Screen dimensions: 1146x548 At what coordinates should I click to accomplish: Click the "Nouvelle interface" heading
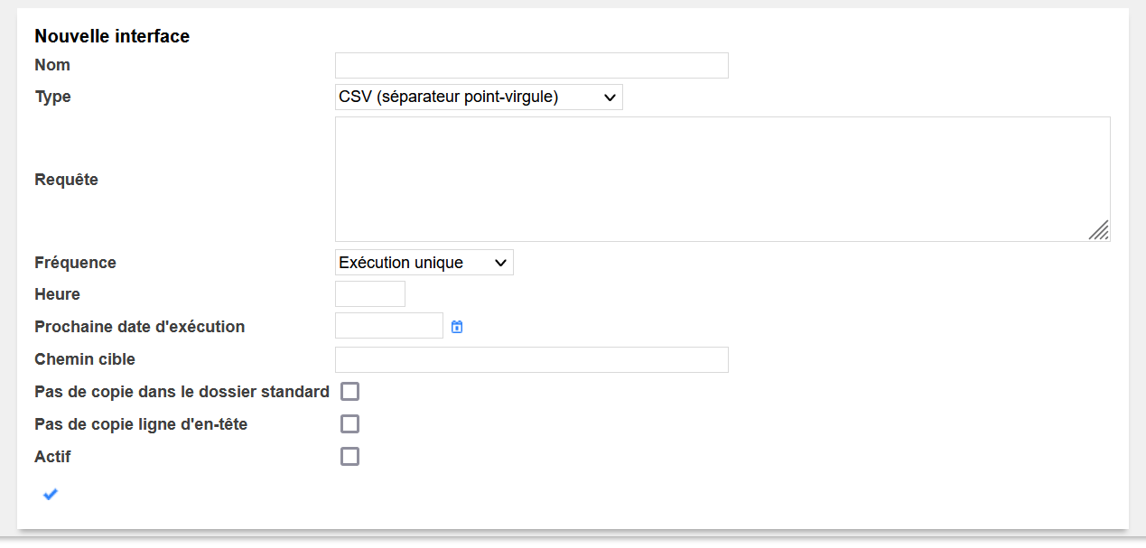click(112, 36)
